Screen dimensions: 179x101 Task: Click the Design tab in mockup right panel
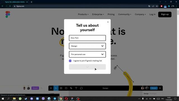coord(146,93)
